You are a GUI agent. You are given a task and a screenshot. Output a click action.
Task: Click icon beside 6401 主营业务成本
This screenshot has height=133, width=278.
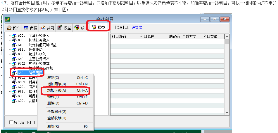pos(14,59)
